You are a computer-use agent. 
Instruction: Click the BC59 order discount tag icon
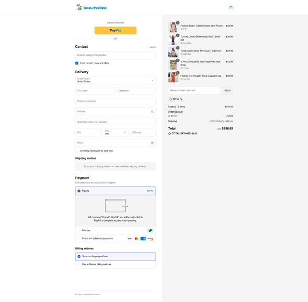169,116
